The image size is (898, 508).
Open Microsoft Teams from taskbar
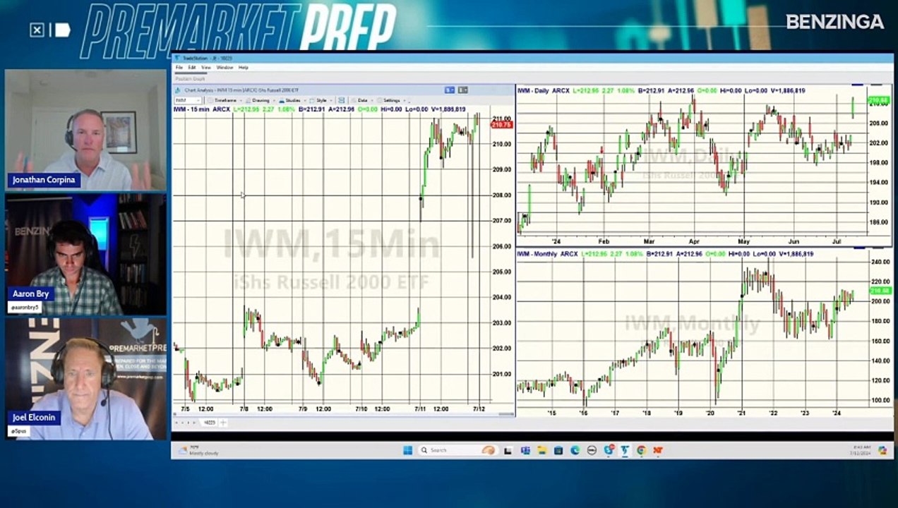(x=525, y=450)
